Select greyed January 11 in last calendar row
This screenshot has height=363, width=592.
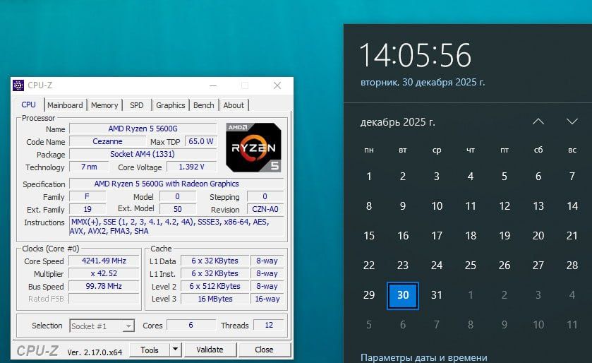click(572, 324)
